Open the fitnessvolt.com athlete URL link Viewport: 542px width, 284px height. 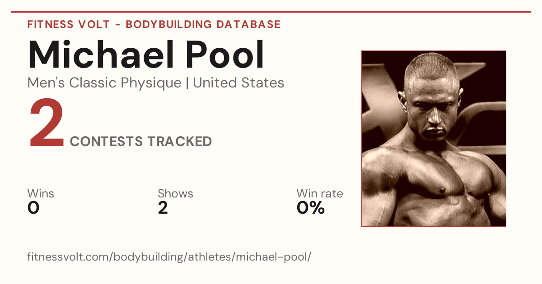[169, 257]
